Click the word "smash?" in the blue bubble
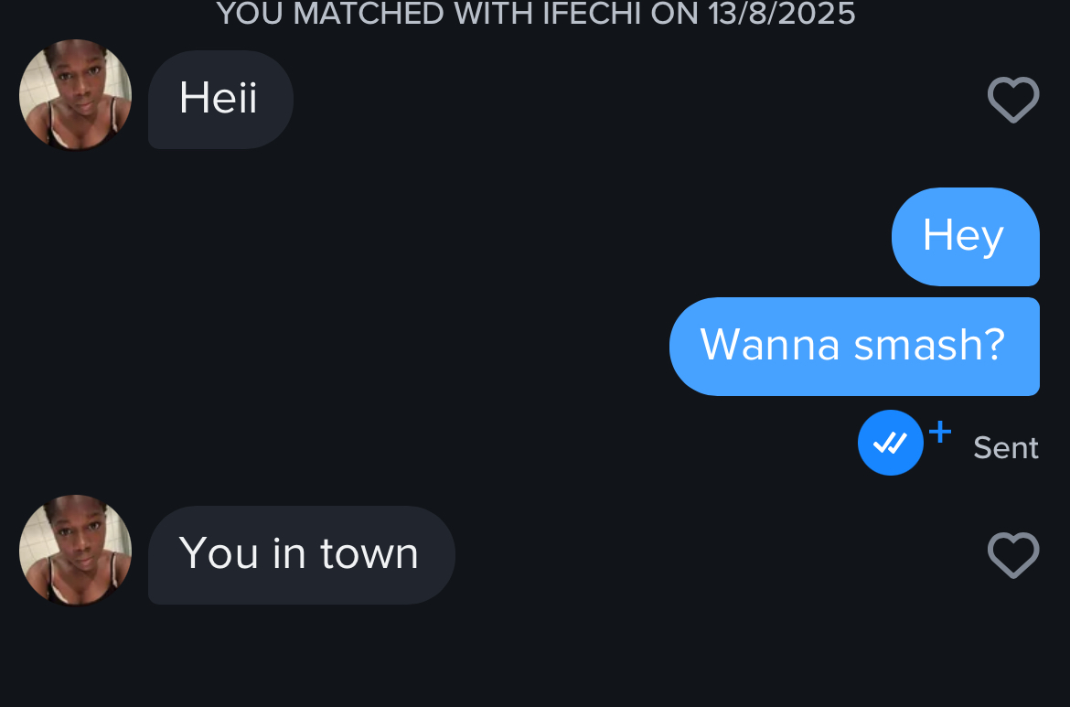 pyautogui.click(x=929, y=346)
